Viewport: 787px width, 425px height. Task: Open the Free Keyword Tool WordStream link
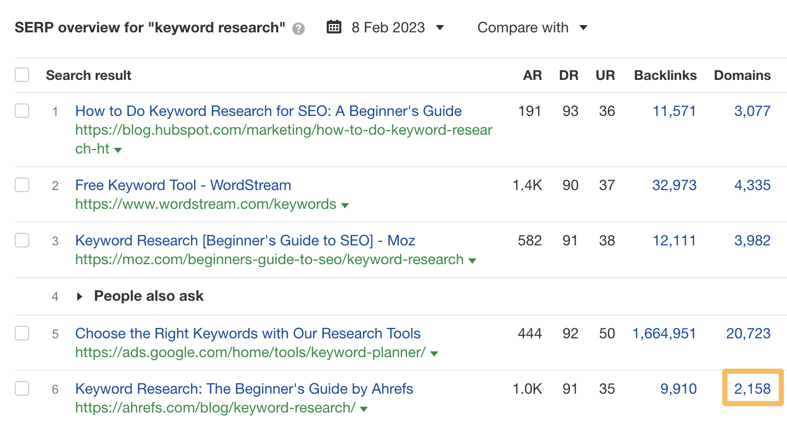tap(183, 185)
